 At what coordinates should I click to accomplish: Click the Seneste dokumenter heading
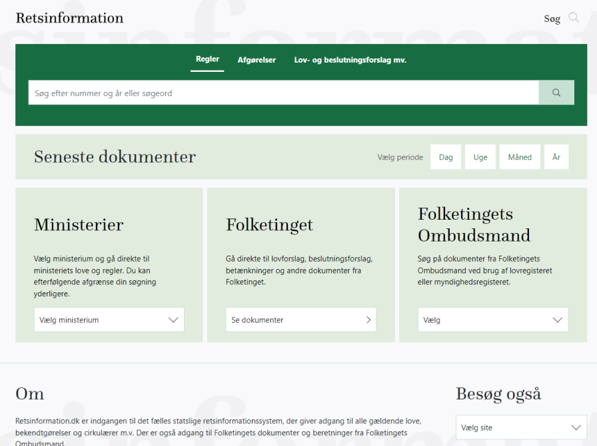115,157
